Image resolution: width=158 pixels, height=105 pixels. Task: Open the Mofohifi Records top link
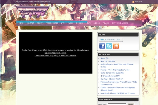coord(22,2)
